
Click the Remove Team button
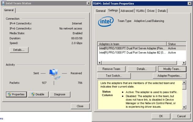111,69
